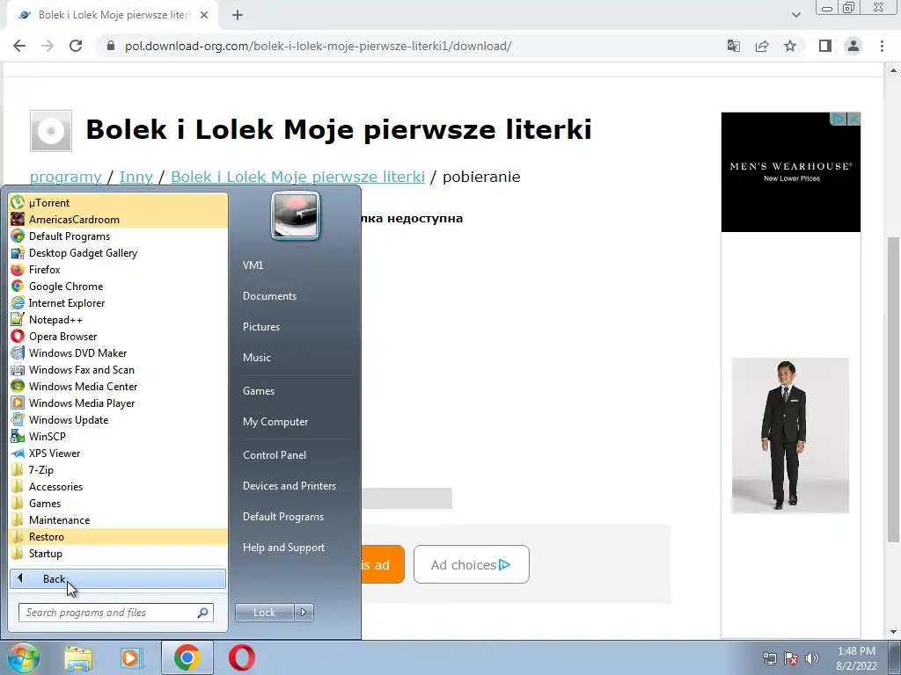901x675 pixels.
Task: Open µTorrent from the Start menu
Action: tap(119, 203)
